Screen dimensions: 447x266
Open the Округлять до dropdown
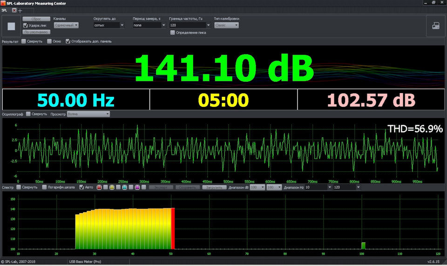point(108,25)
